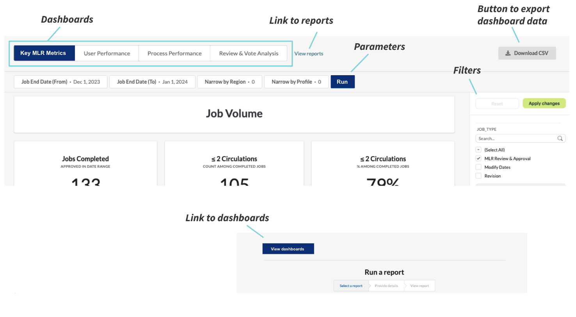Click the magnifier icon in JOB_TYPE search
This screenshot has height=317, width=576.
560,139
